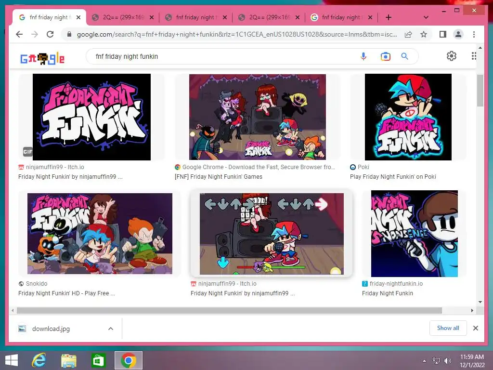Show all downloads
Viewport: 493px width, 370px height.
[448, 328]
